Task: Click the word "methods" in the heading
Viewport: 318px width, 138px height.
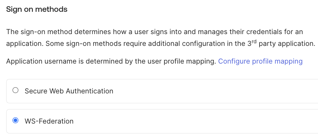Action: (x=53, y=10)
